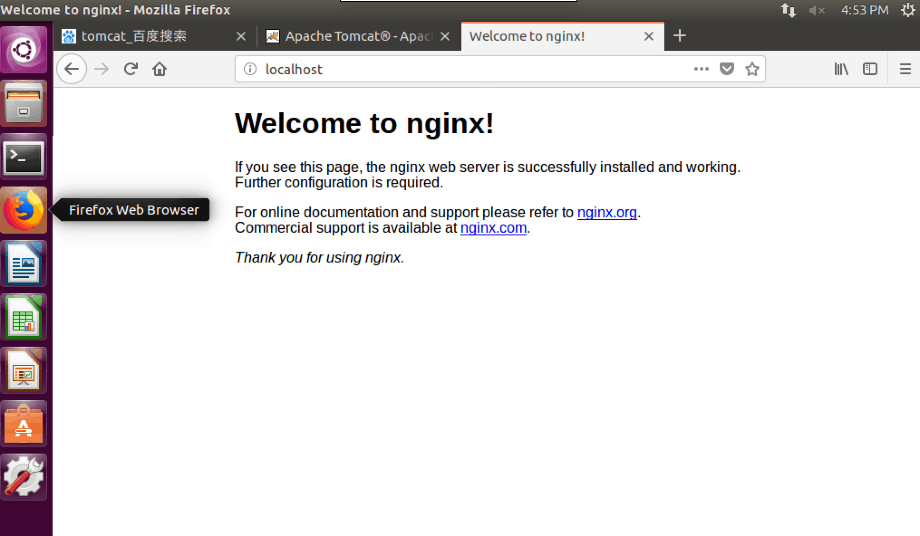The image size is (920, 536).
Task: Launch LibreOffice Calc from the dock
Action: [24, 317]
